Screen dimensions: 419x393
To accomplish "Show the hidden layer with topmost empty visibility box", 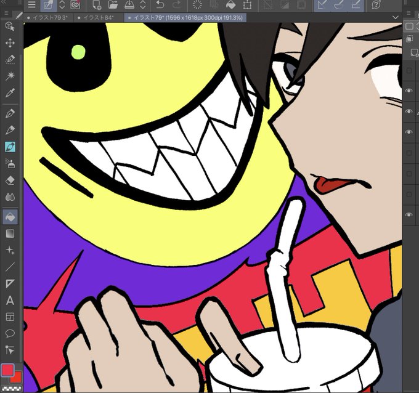I will (409, 71).
